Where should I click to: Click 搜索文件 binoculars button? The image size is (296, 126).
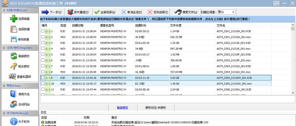186,12
